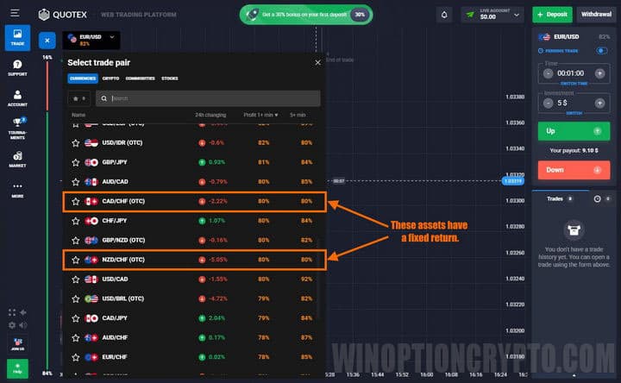The height and width of the screenshot is (383, 621).
Task: Favorite GBP/JPY with star icon
Action: coord(75,162)
